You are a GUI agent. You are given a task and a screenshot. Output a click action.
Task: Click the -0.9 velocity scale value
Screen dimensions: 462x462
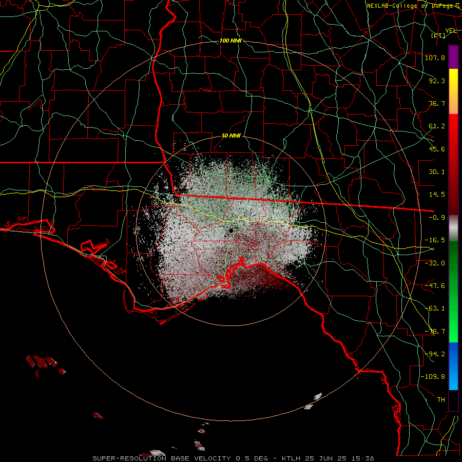coord(437,218)
